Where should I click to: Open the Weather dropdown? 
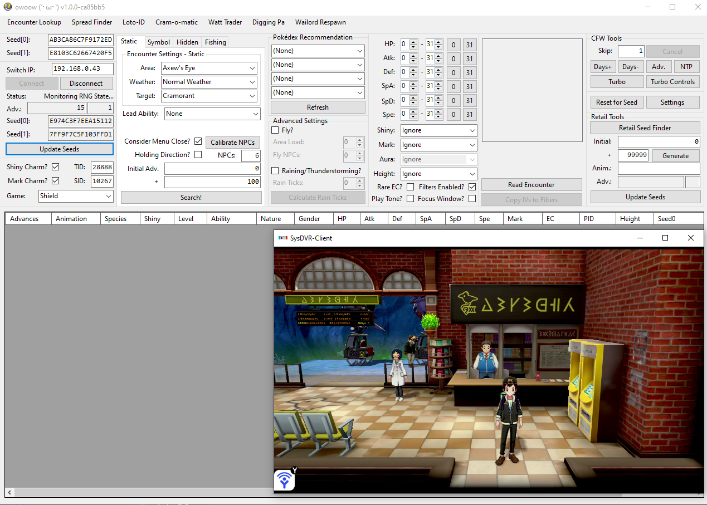[x=209, y=82]
